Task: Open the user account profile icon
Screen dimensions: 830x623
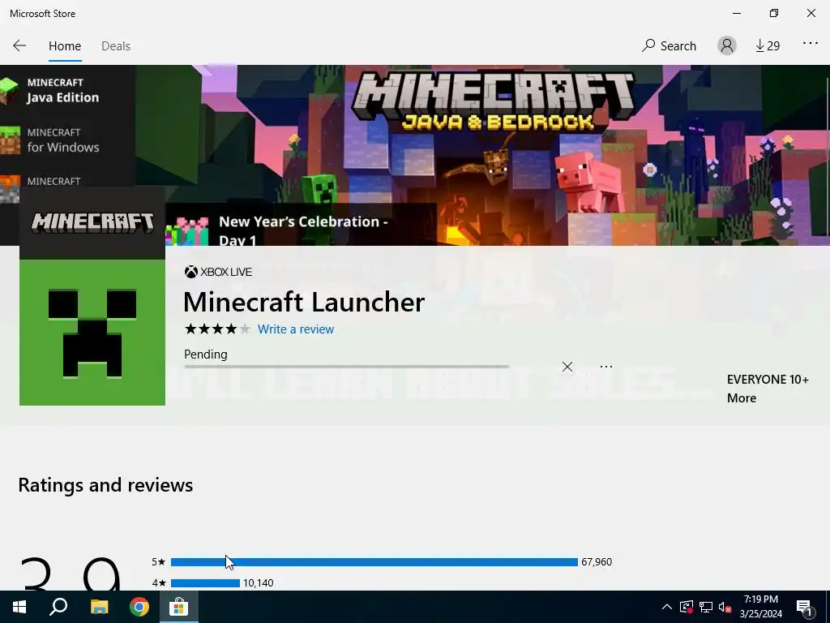Action: pyautogui.click(x=727, y=45)
